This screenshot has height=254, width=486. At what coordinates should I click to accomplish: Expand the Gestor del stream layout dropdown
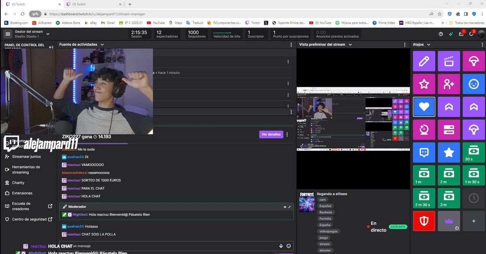coord(48,34)
